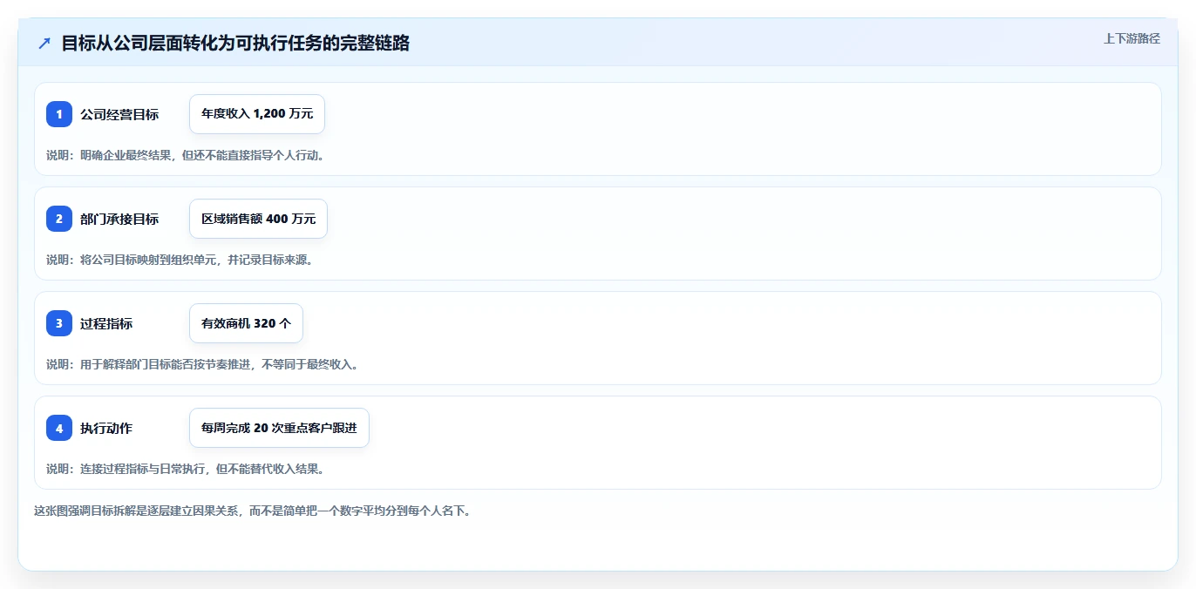This screenshot has height=589, width=1196.
Task: Click the note '明确企业最终结果，但还不能直接指导个人行动'
Action: coord(199,155)
